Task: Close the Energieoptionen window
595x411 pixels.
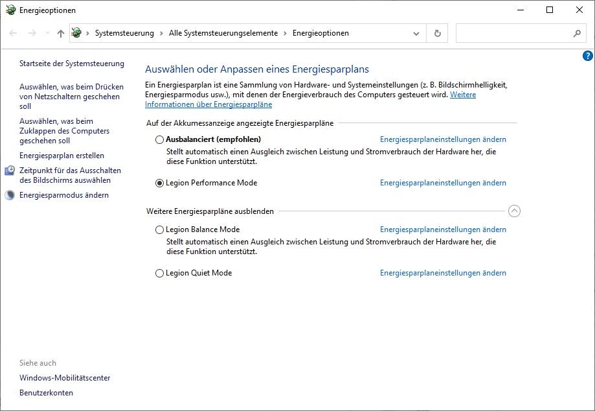Action: tap(579, 10)
